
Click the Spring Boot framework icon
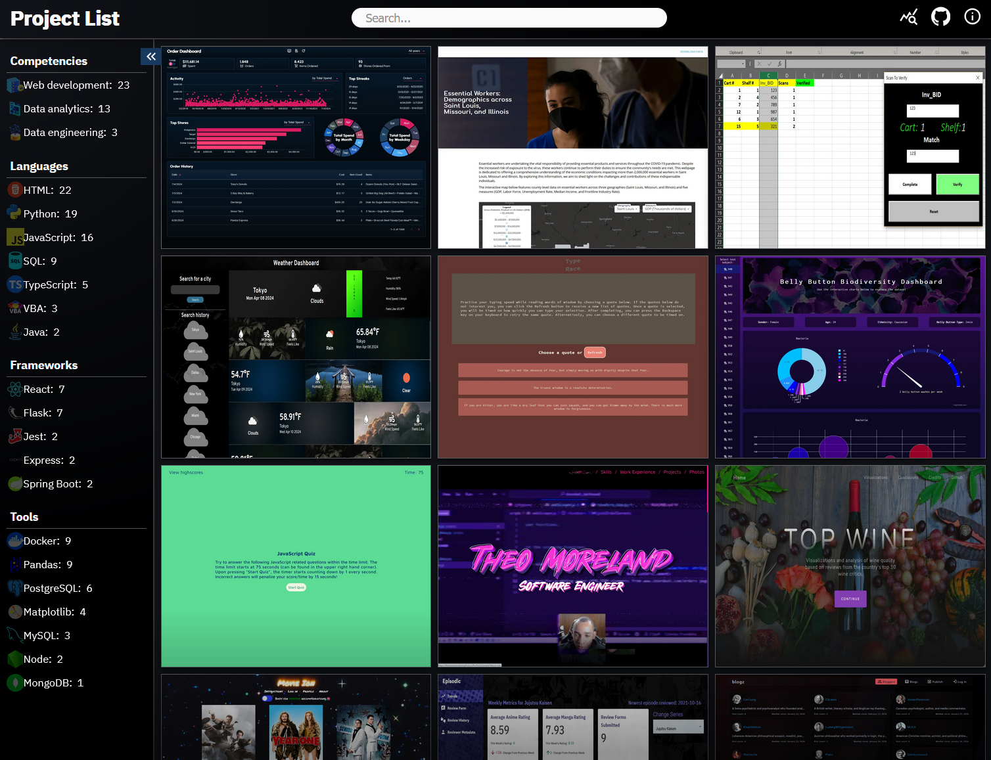pyautogui.click(x=15, y=484)
